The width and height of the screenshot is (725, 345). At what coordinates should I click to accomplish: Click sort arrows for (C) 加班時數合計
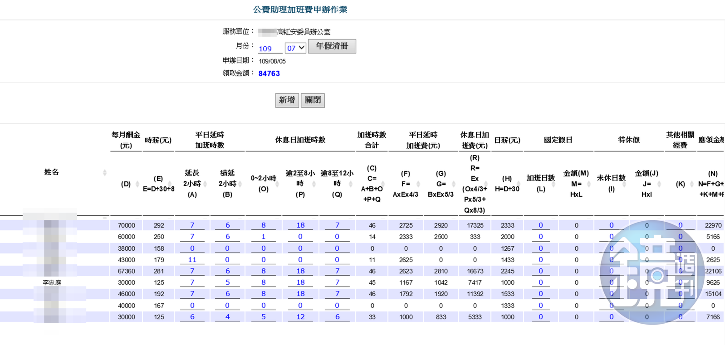click(383, 184)
